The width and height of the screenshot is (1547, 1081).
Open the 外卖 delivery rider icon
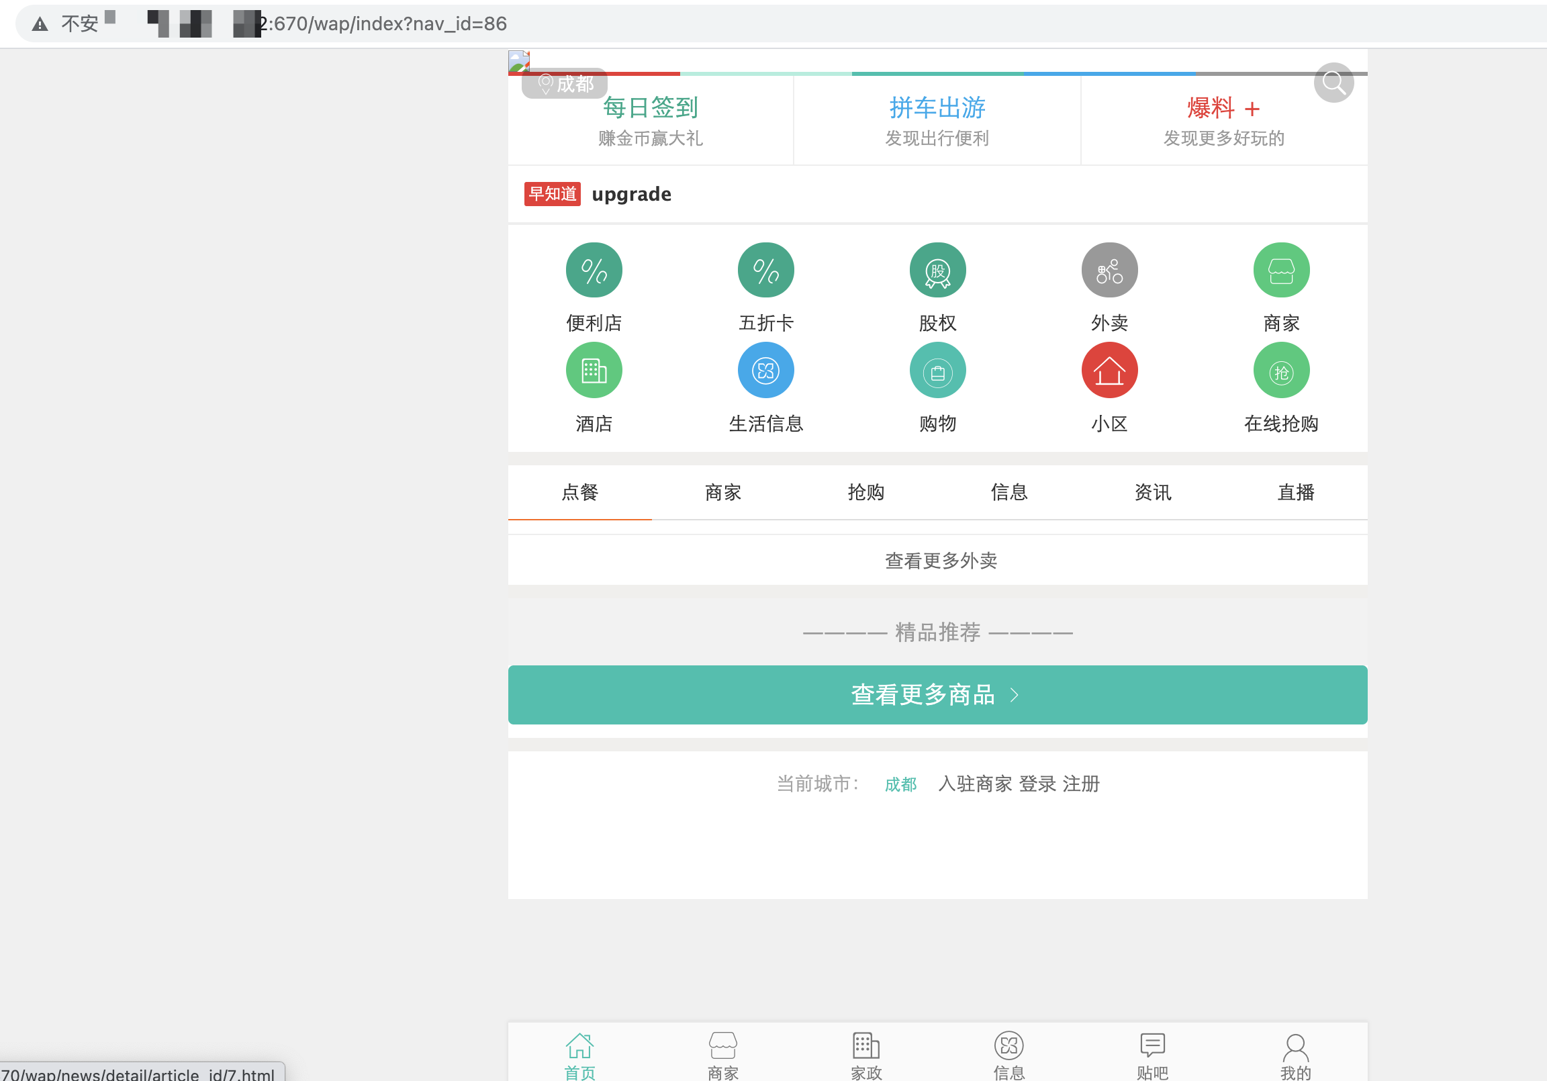(1109, 270)
